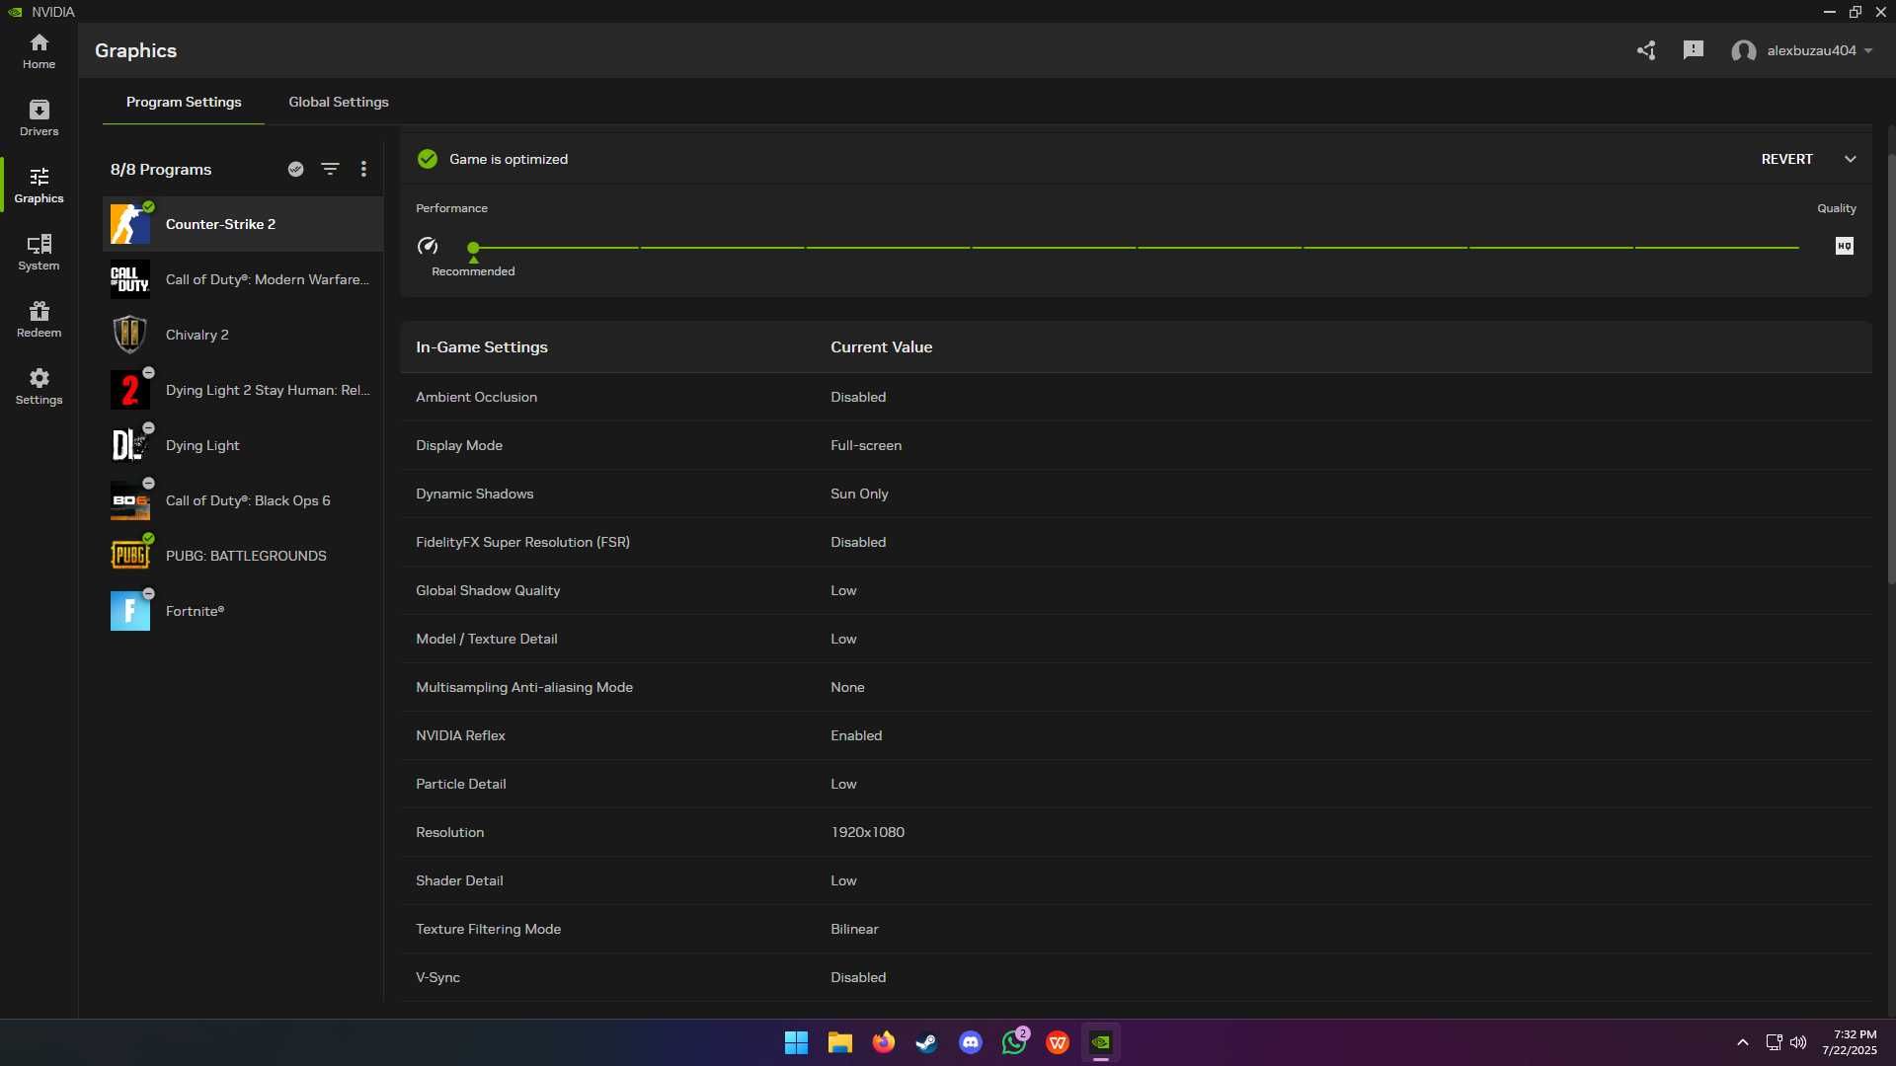1896x1066 pixels.
Task: Open the programs filter icon
Action: 330,169
